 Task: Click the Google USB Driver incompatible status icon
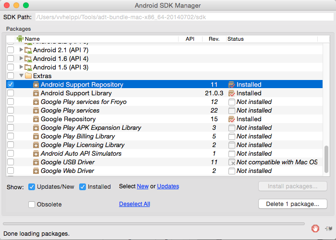232,162
